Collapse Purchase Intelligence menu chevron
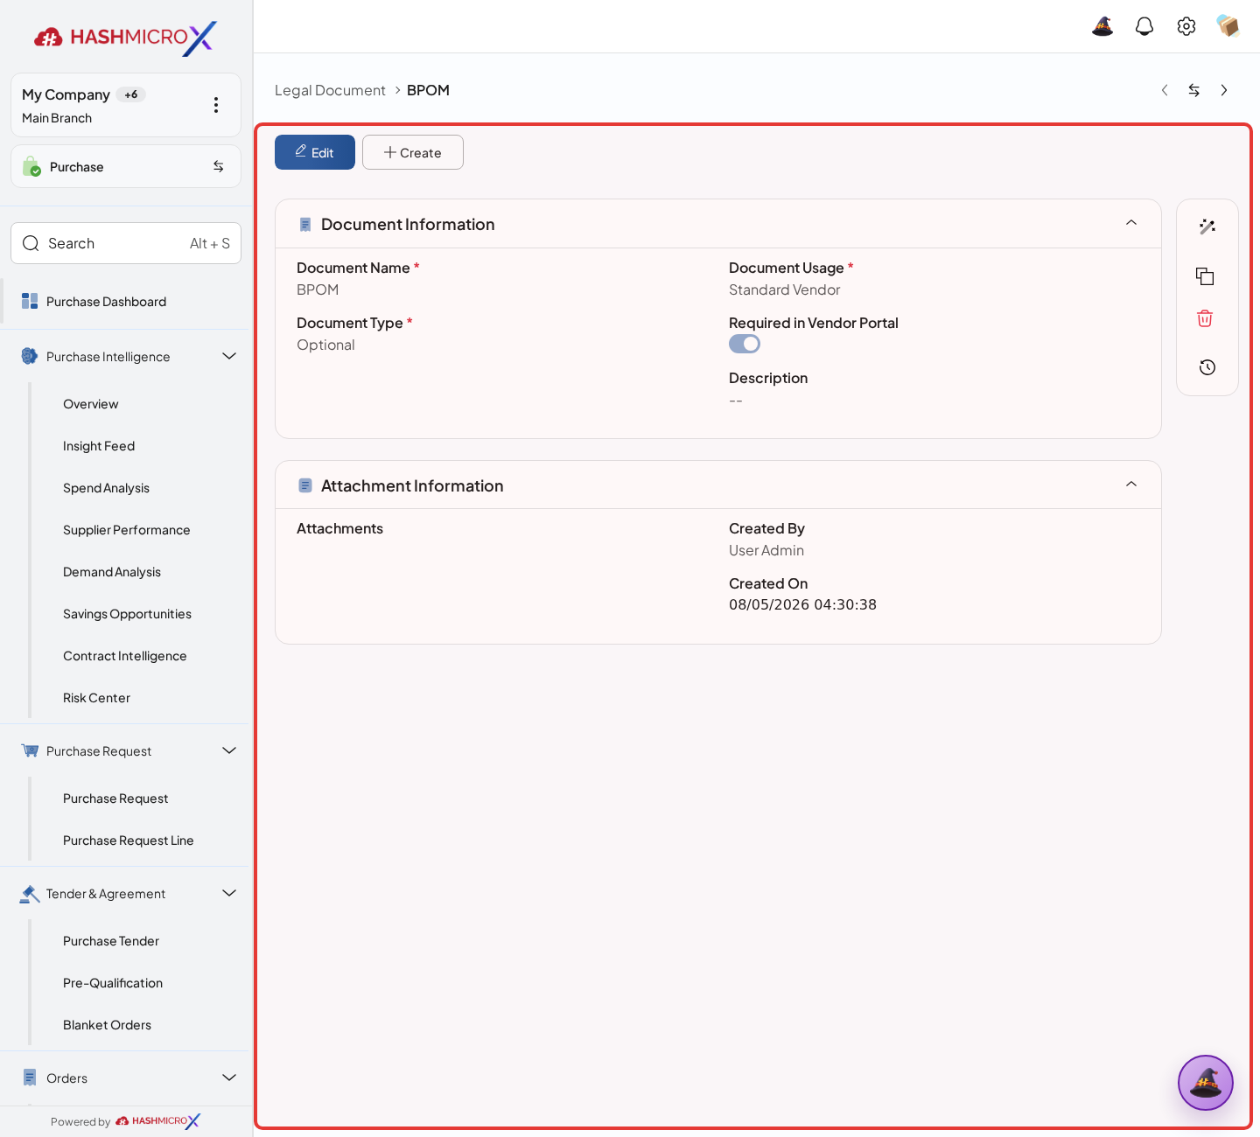The height and width of the screenshot is (1137, 1260). 229,356
